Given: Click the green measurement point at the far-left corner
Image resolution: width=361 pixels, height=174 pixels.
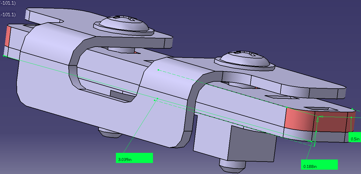Looking at the screenshot, I should click(x=4, y=56).
